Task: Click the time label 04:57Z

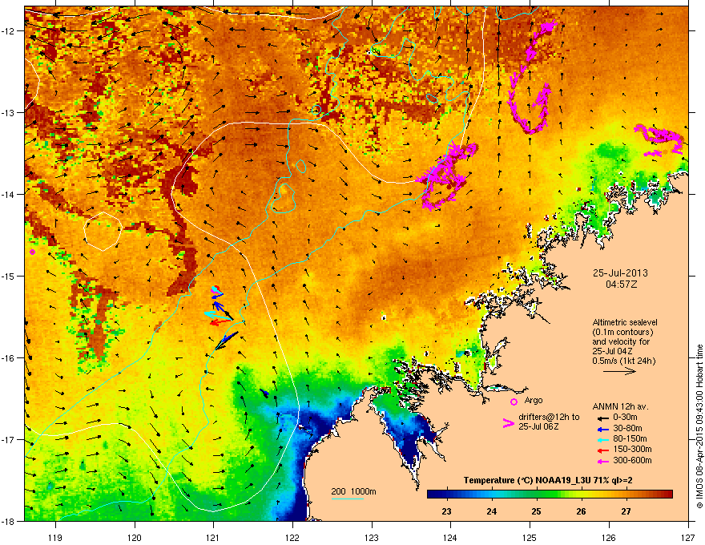Action: pyautogui.click(x=621, y=285)
